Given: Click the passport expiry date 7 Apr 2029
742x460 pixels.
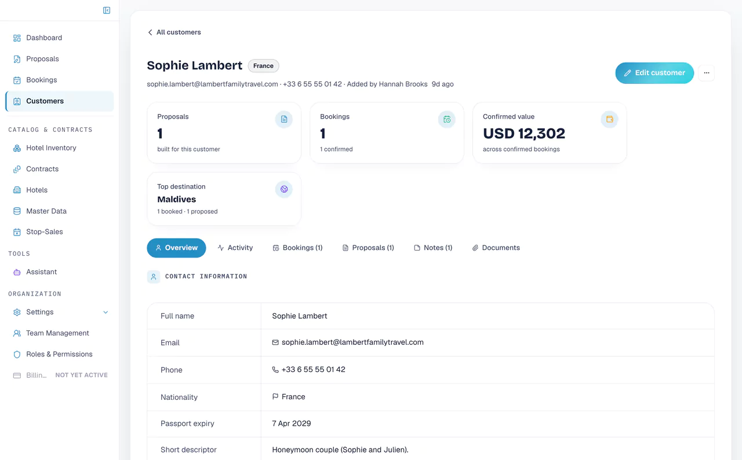Looking at the screenshot, I should pyautogui.click(x=292, y=424).
